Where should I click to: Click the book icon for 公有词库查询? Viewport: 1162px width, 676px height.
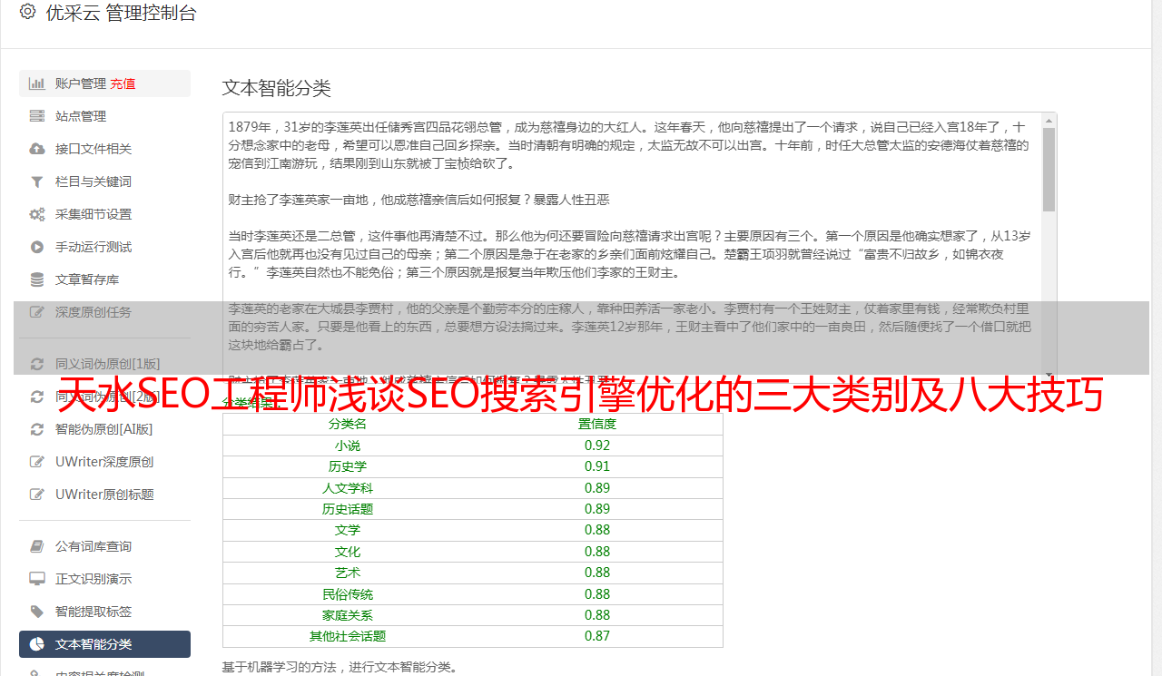tap(37, 546)
